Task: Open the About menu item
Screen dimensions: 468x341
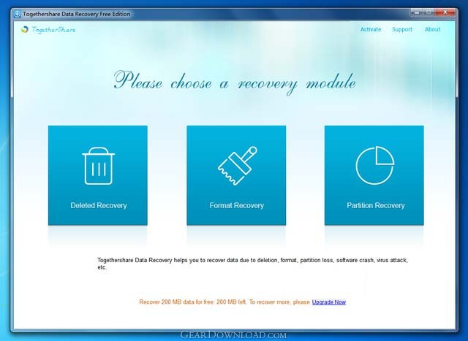Action: [x=432, y=29]
